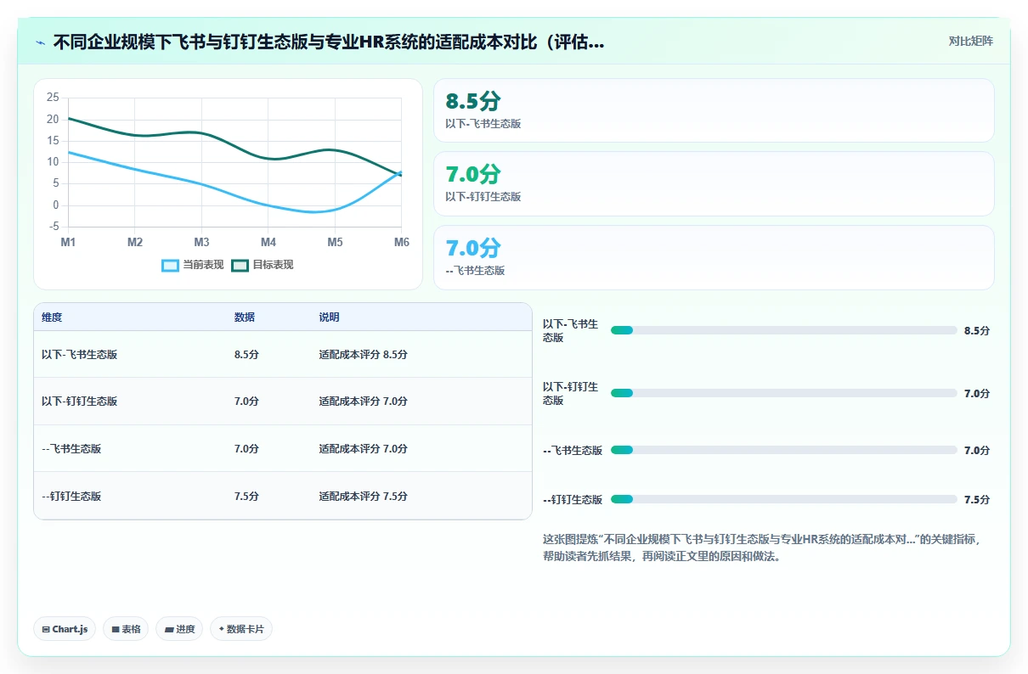Toggle the 当前表现 legend swatch
Image resolution: width=1028 pixels, height=674 pixels.
coord(170,265)
